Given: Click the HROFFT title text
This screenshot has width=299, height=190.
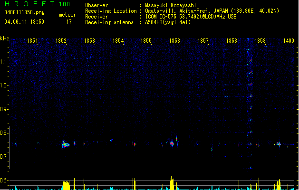Looking at the screenshot, I should pyautogui.click(x=29, y=4).
